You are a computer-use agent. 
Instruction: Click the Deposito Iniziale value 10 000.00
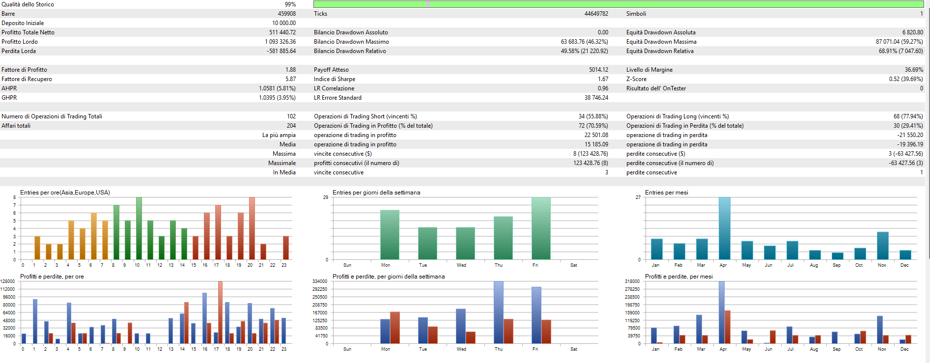(x=284, y=23)
